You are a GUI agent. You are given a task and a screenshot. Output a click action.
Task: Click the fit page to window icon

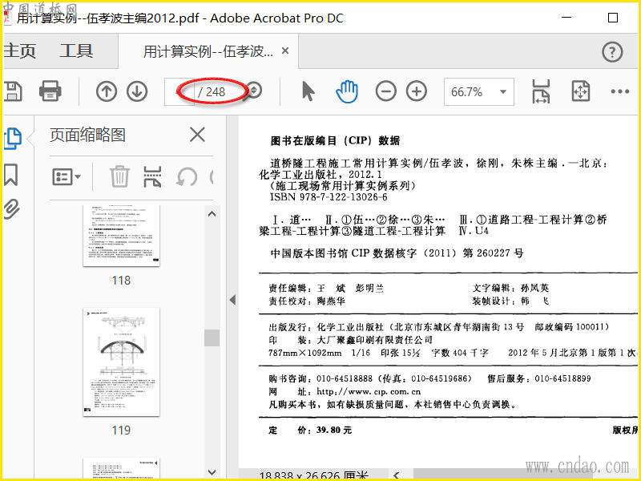[x=580, y=91]
